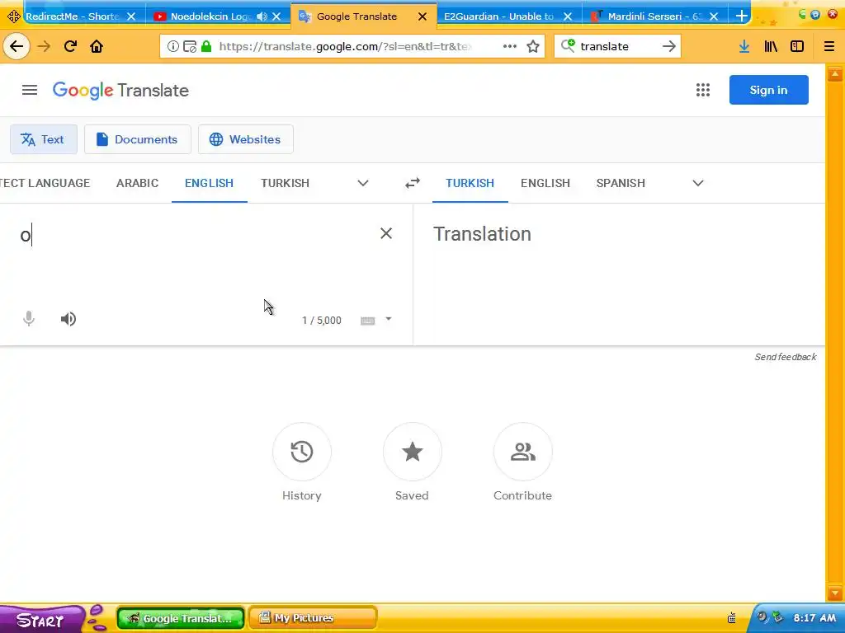Switch to E2Guardian tab
The height and width of the screenshot is (633, 845).
[x=498, y=16]
